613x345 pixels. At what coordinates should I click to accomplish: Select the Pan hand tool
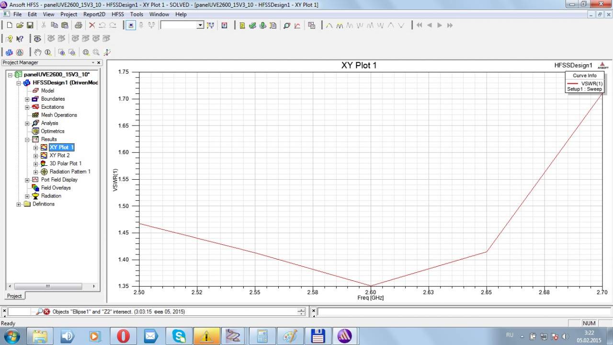click(x=37, y=52)
